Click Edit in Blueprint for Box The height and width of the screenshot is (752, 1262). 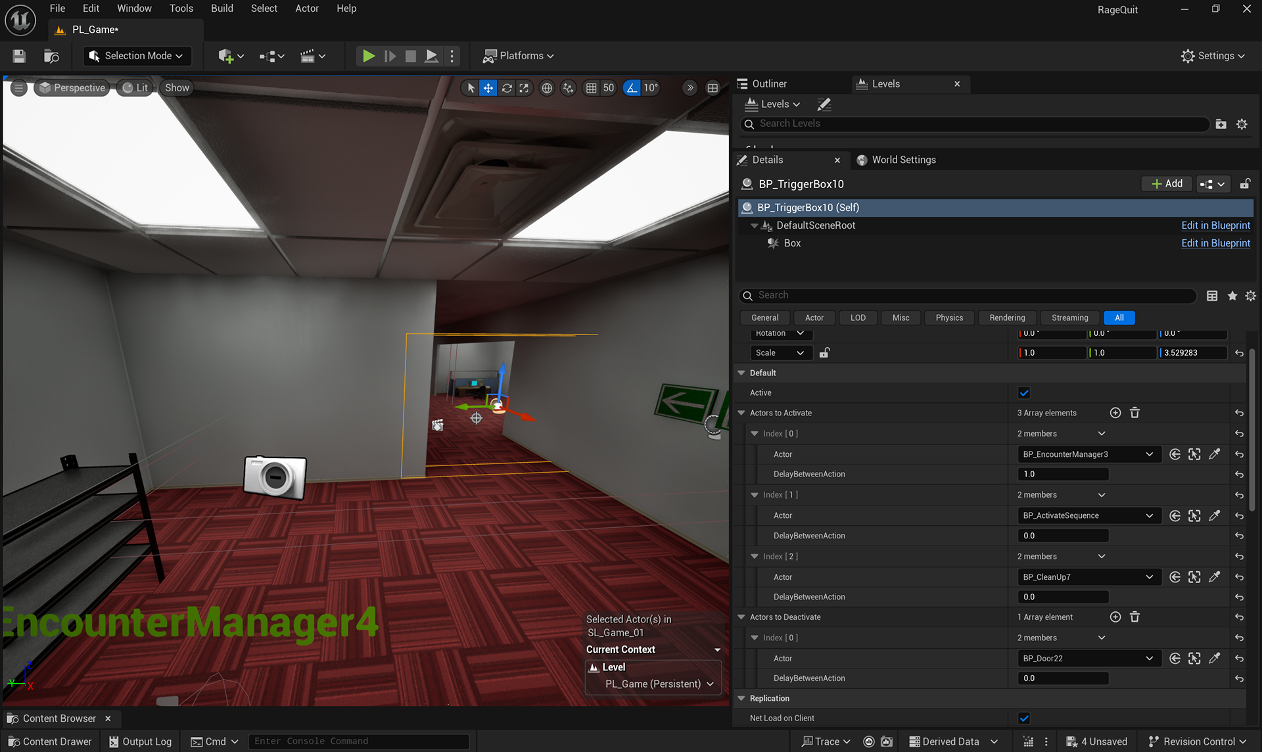coord(1215,243)
